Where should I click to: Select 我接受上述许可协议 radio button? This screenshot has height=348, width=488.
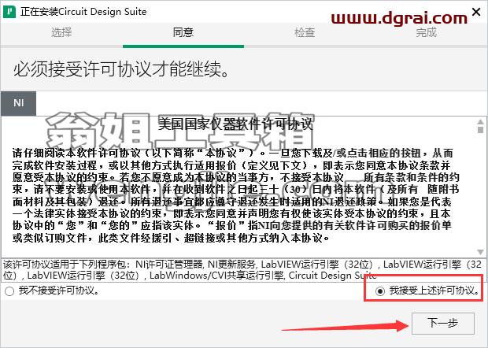(x=380, y=291)
